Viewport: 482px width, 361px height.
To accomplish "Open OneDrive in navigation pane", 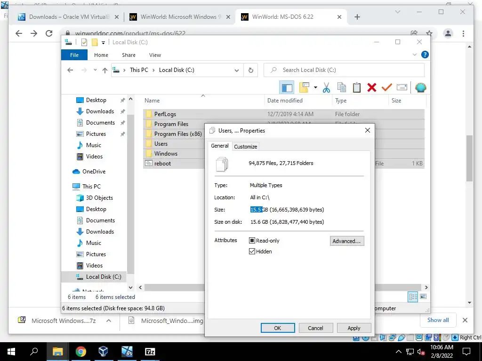I will 94,171.
